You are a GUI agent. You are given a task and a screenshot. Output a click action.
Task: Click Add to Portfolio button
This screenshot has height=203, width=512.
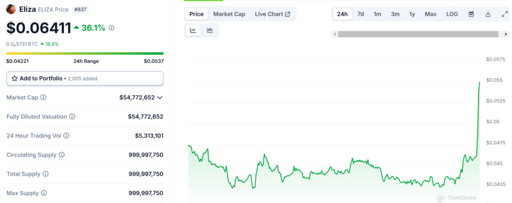[84, 78]
